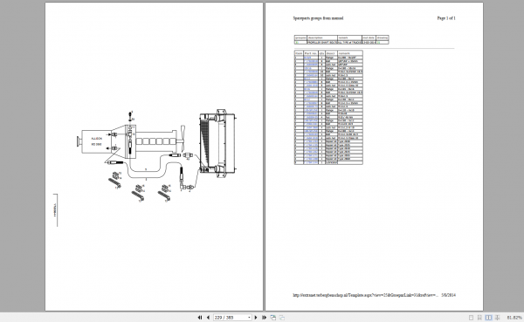
Task: Click the next view icon in the navigation bar
Action: click(282, 318)
